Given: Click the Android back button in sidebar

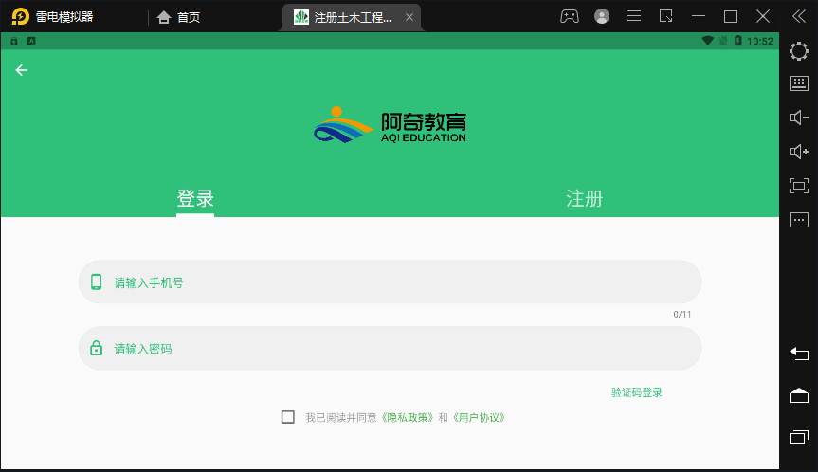Looking at the screenshot, I should click(x=799, y=354).
